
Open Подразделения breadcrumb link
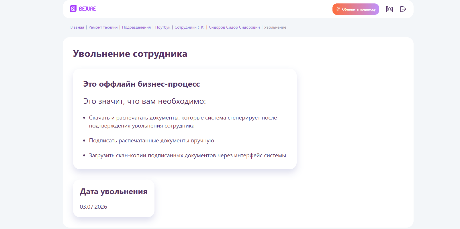[x=136, y=27]
